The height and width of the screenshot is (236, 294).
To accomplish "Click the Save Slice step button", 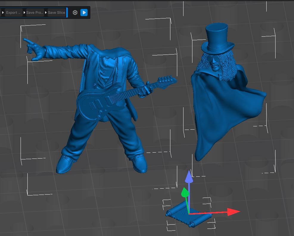I will pos(57,13).
